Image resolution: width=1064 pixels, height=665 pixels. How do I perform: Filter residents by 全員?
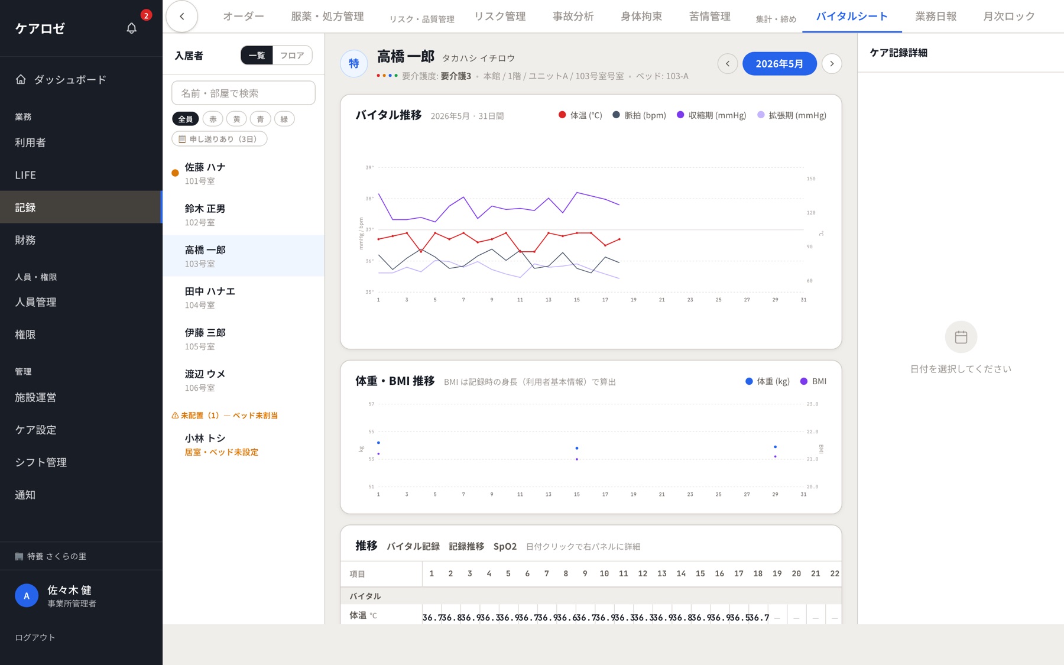click(x=185, y=119)
